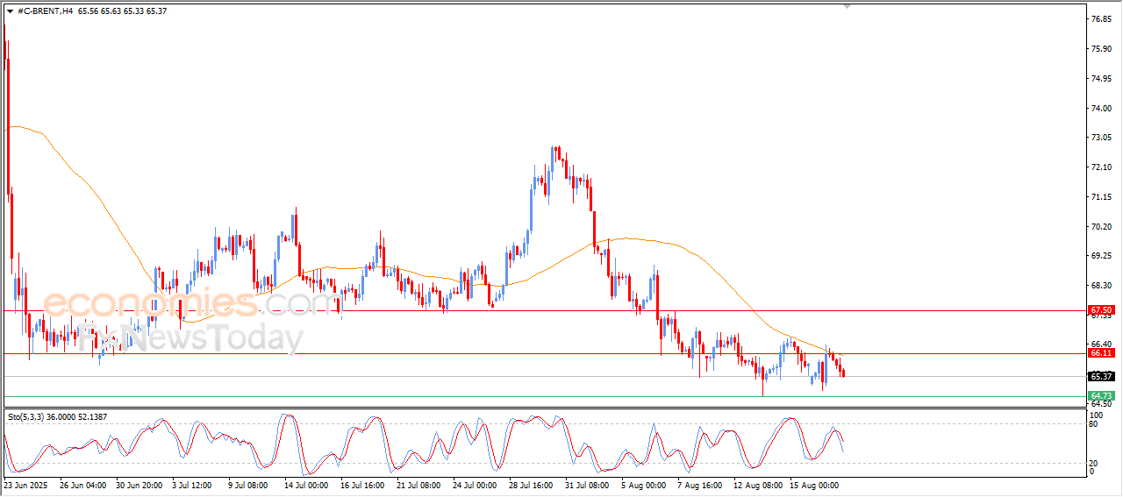Click the stochastic scale value 100
This screenshot has width=1123, height=497.
tap(1096, 415)
